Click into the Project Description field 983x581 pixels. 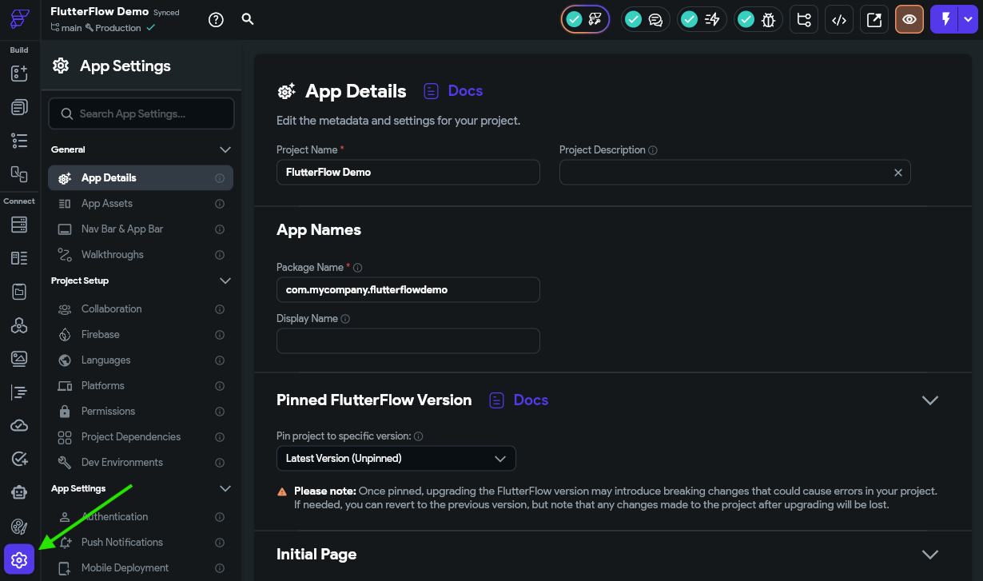[x=735, y=173]
